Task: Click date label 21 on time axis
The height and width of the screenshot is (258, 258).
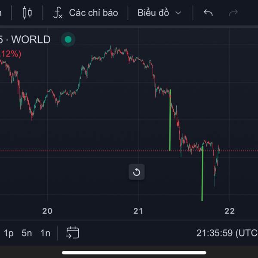Action: [138, 211]
